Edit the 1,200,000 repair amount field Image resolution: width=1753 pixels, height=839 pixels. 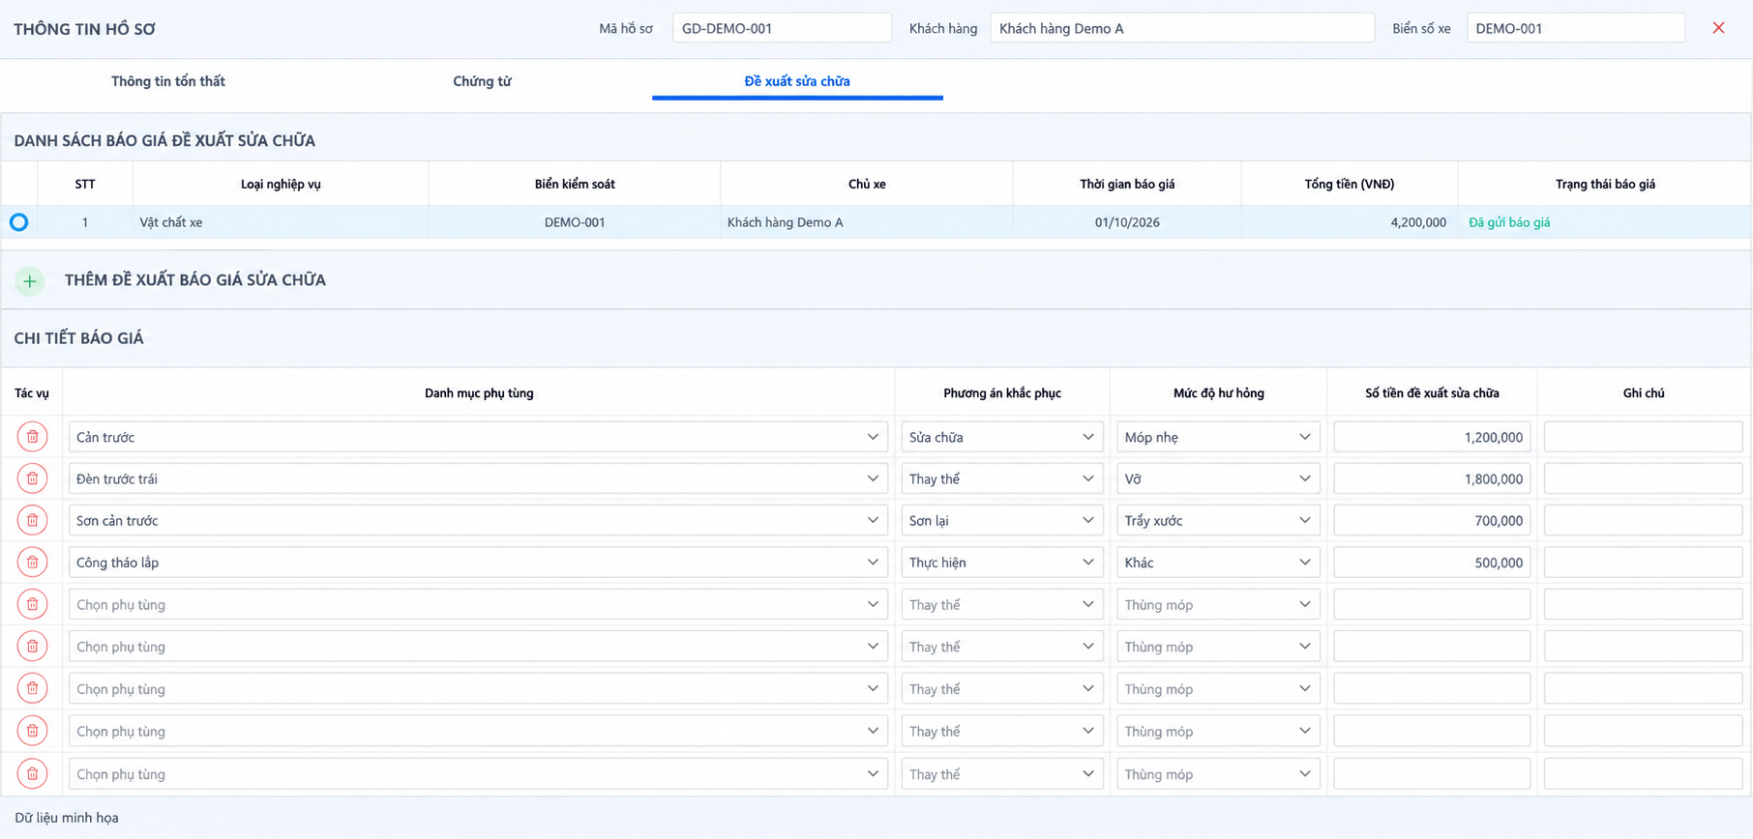click(x=1432, y=437)
